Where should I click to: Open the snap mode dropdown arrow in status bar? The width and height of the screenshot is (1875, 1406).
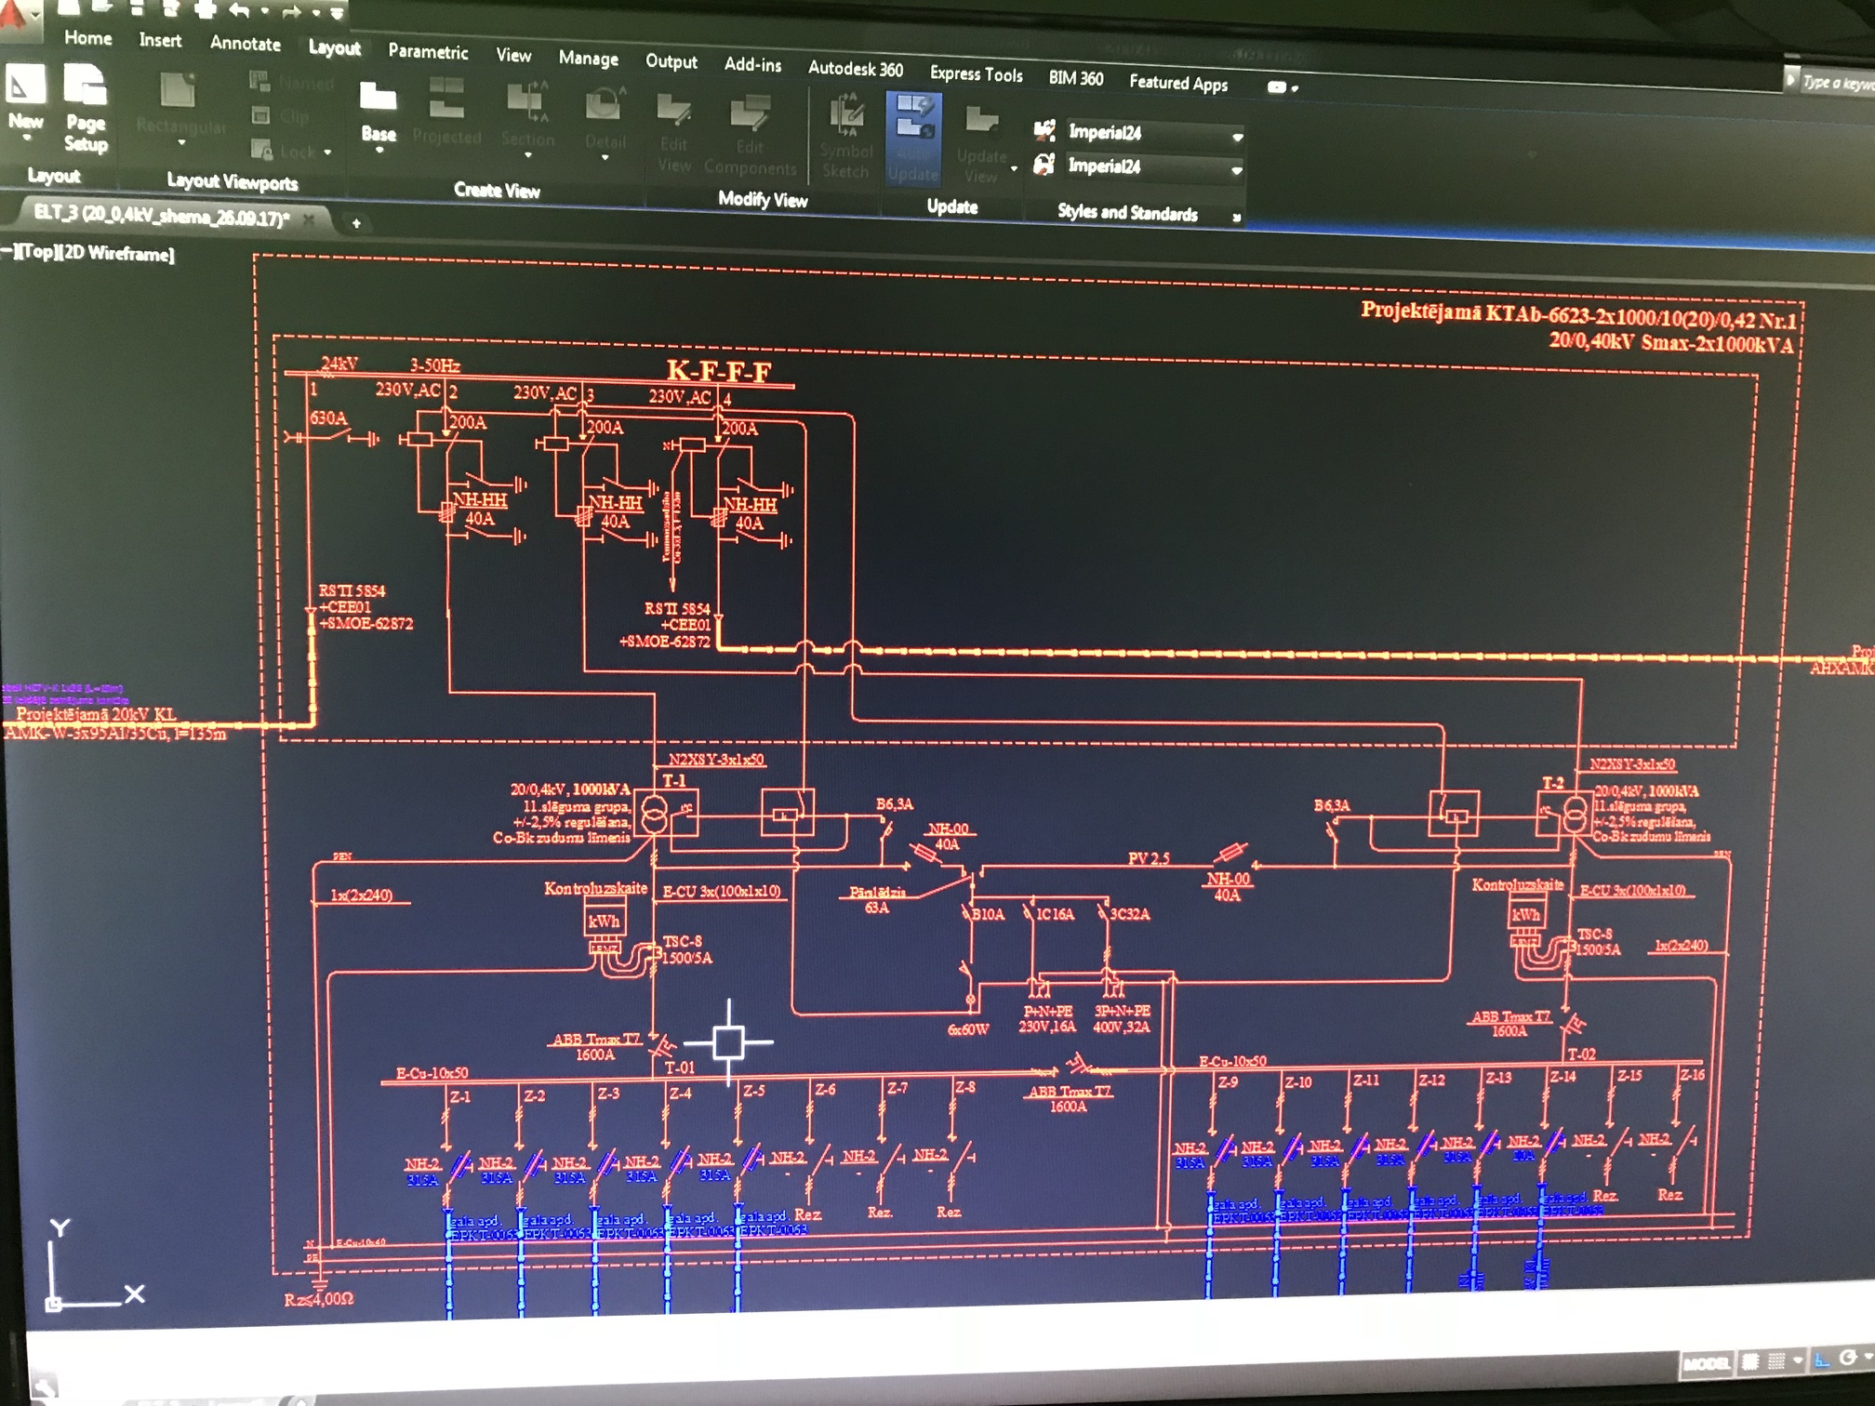[x=1798, y=1360]
